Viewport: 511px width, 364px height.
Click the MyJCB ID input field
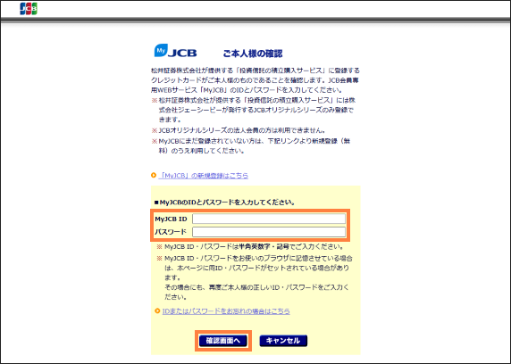click(x=269, y=219)
